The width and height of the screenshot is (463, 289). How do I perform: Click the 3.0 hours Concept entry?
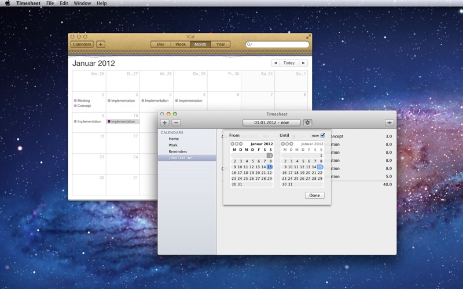[388, 136]
